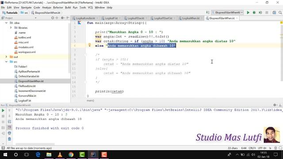The image size is (283, 159).
Task: Select FileReadLine.kt in project tree
Action: pos(27,86)
